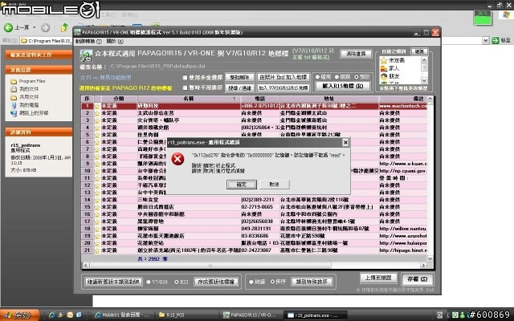
Task: Switch to PAPAGO!R15 taskbar item
Action: pos(250,315)
